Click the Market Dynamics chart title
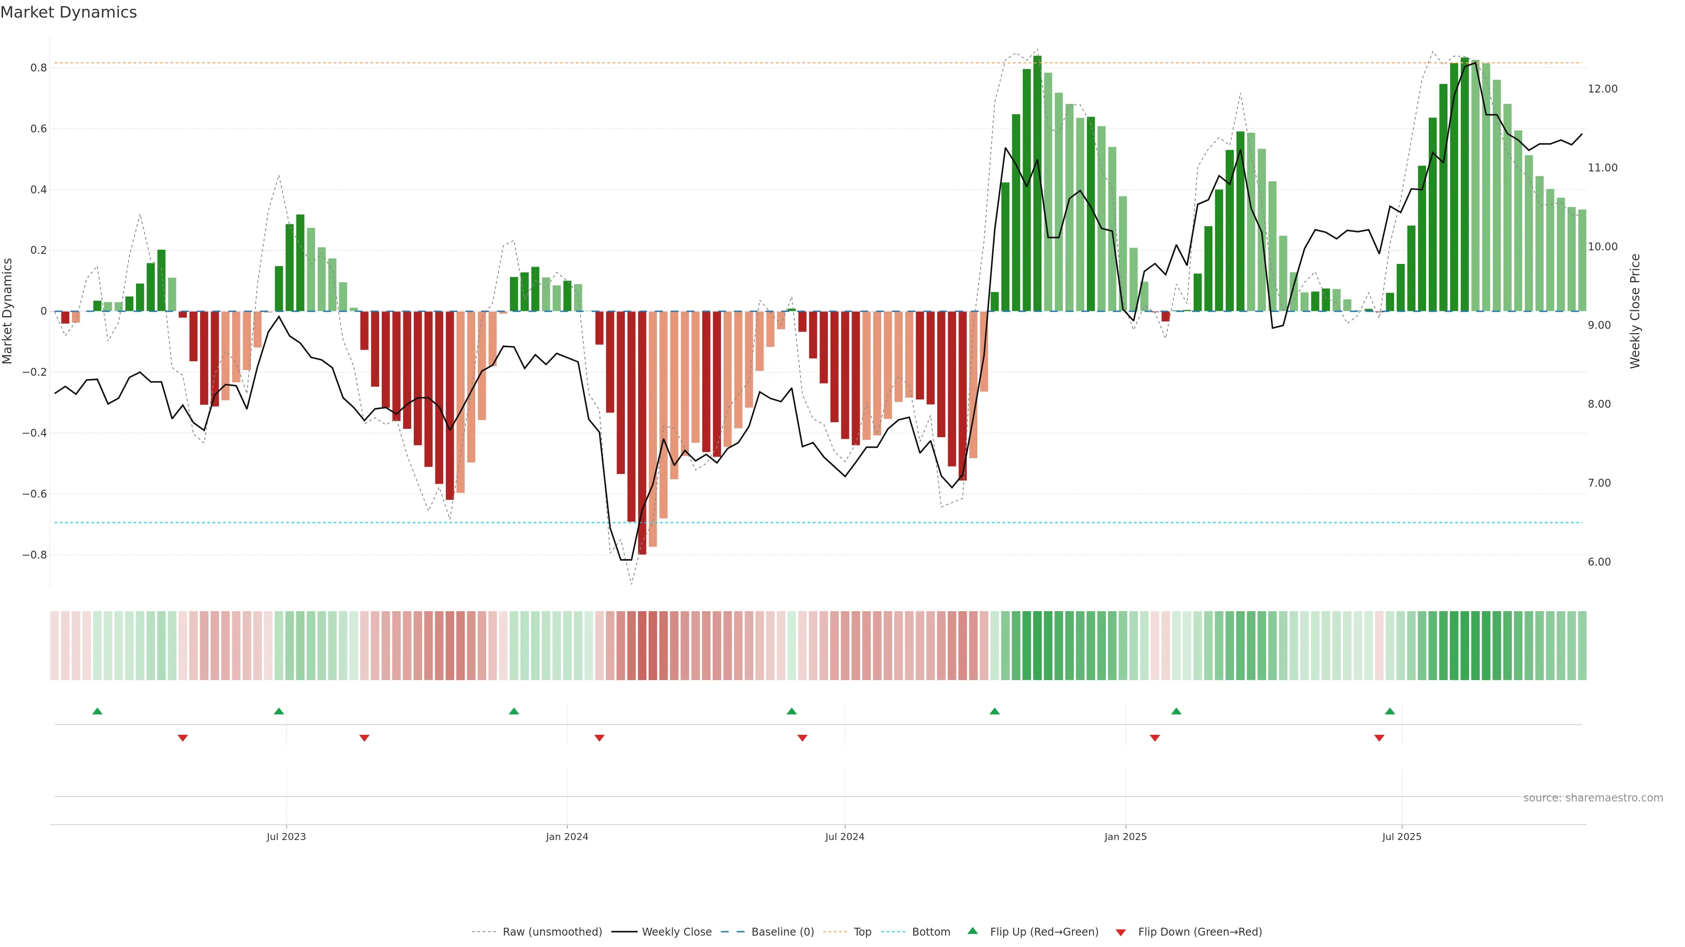 tap(69, 12)
